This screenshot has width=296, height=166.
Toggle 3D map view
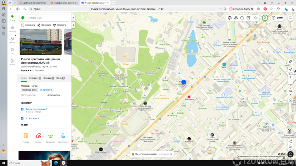click(291, 91)
